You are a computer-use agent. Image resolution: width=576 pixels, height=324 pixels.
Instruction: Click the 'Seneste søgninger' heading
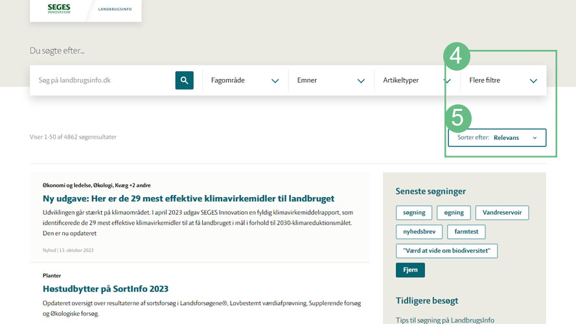pyautogui.click(x=430, y=191)
